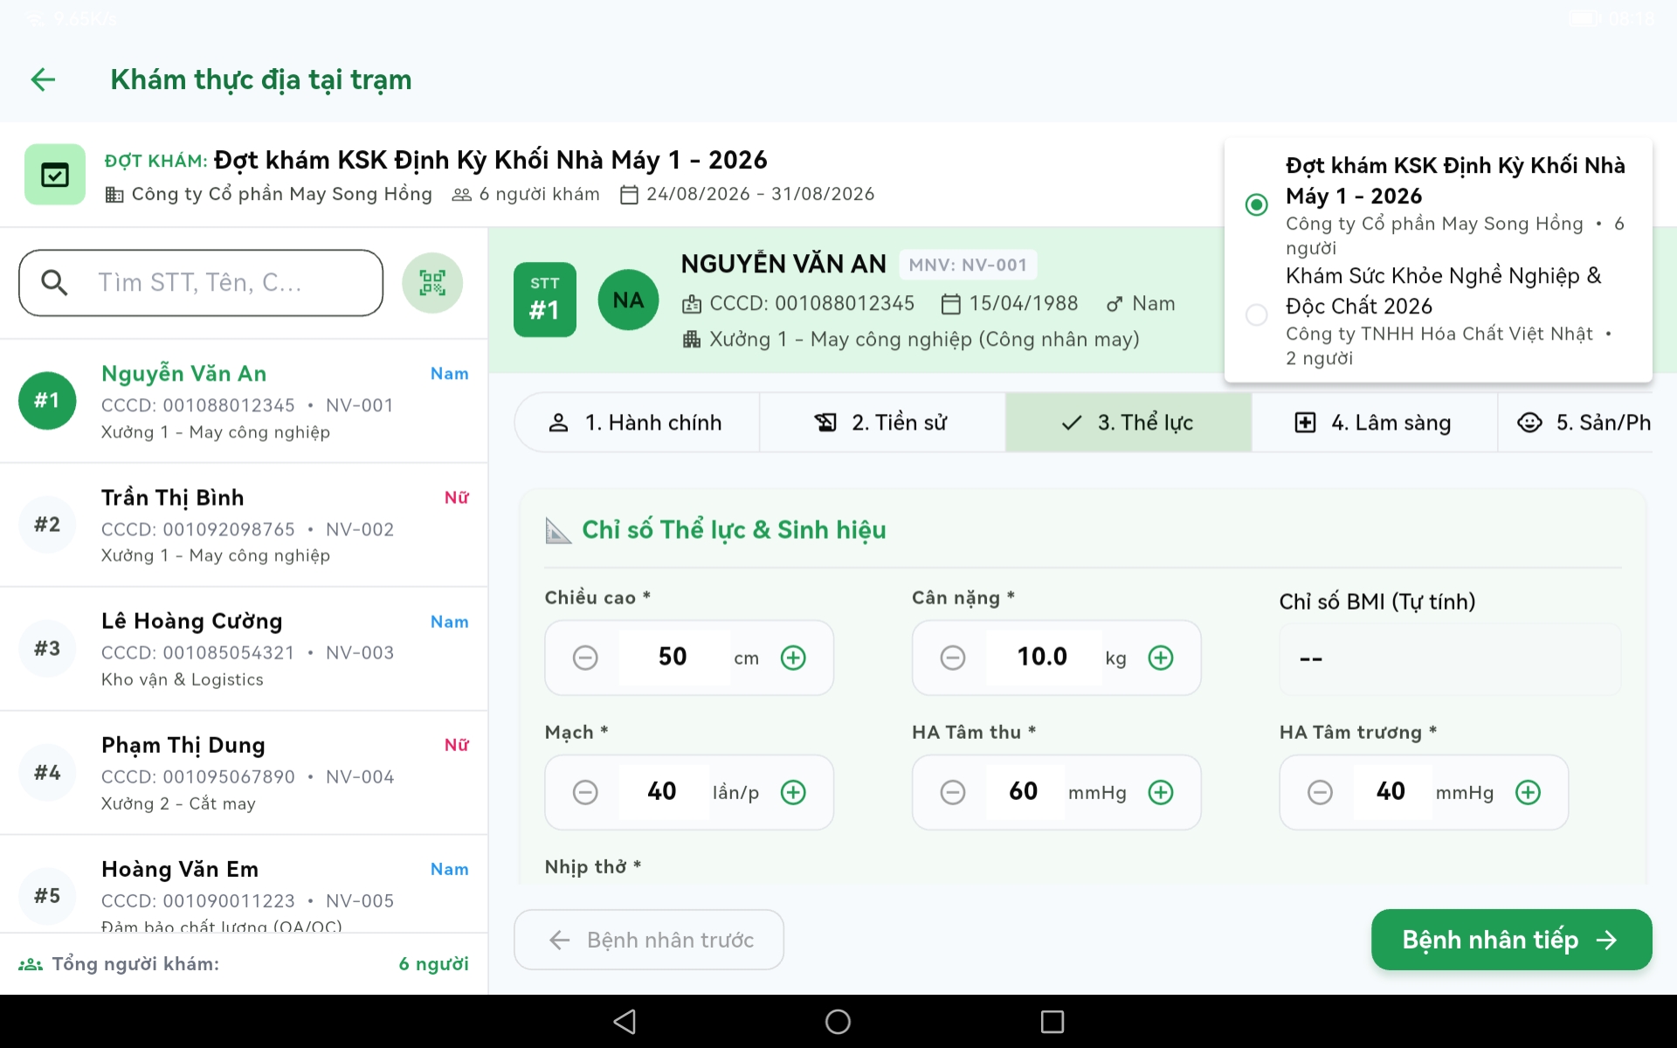Decrease height with the minus icon
Screen dimensions: 1677x1048
coord(585,658)
